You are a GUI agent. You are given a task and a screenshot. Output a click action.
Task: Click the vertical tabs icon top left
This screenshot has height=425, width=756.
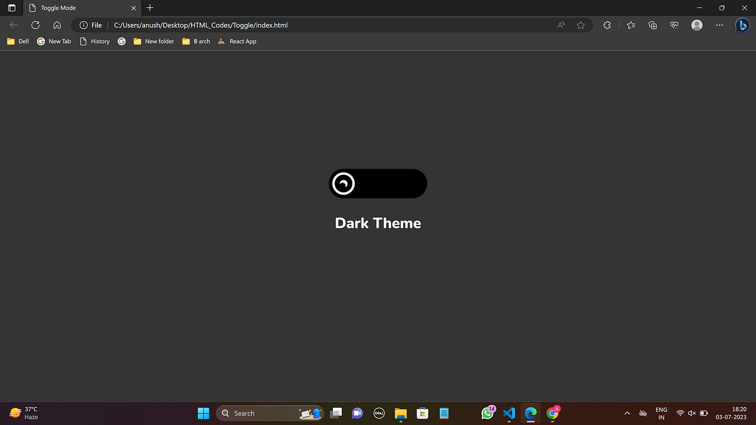pos(11,8)
